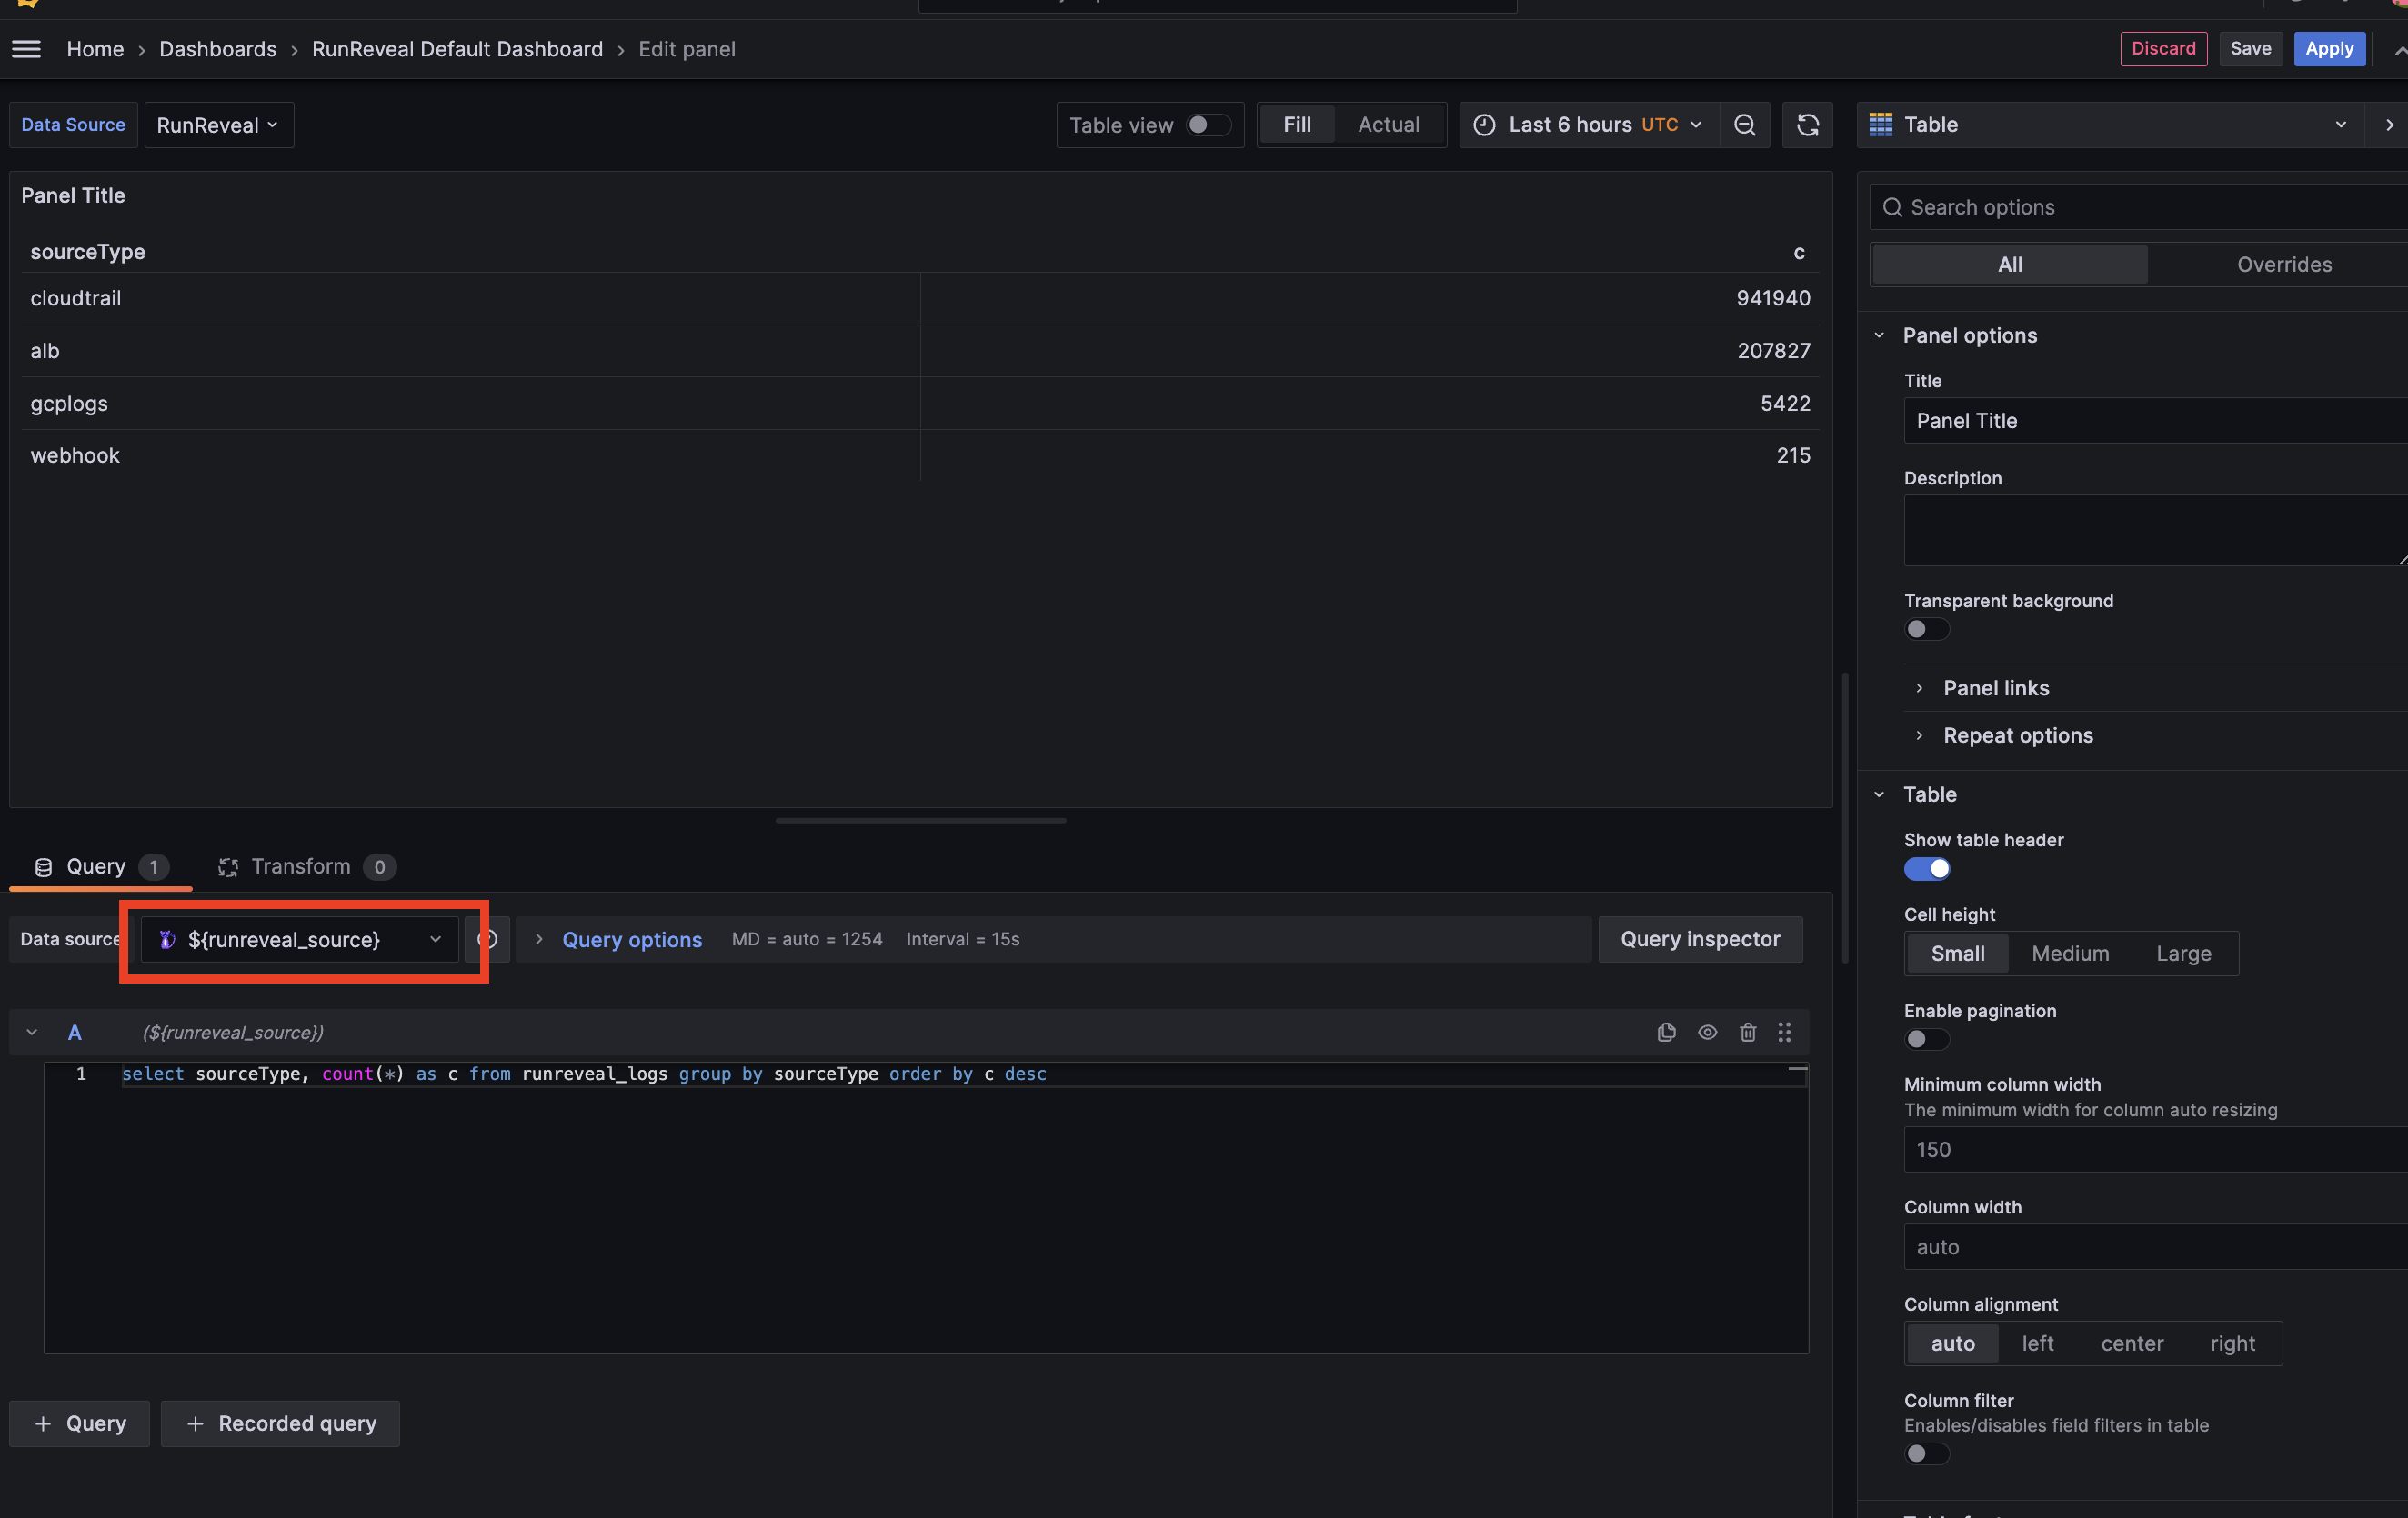2408x1518 pixels.
Task: Open the hamburger navigation menu
Action: click(26, 49)
